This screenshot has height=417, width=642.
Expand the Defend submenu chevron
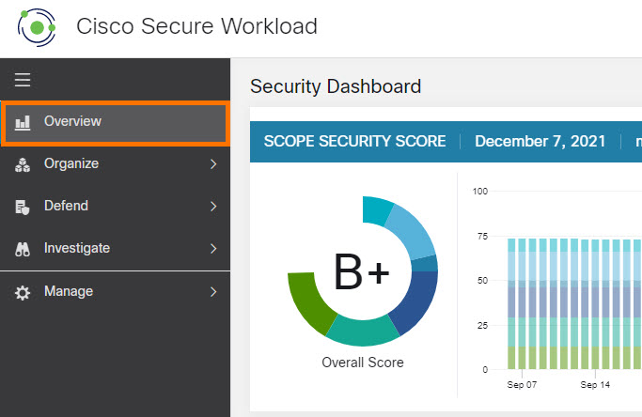pyautogui.click(x=213, y=207)
